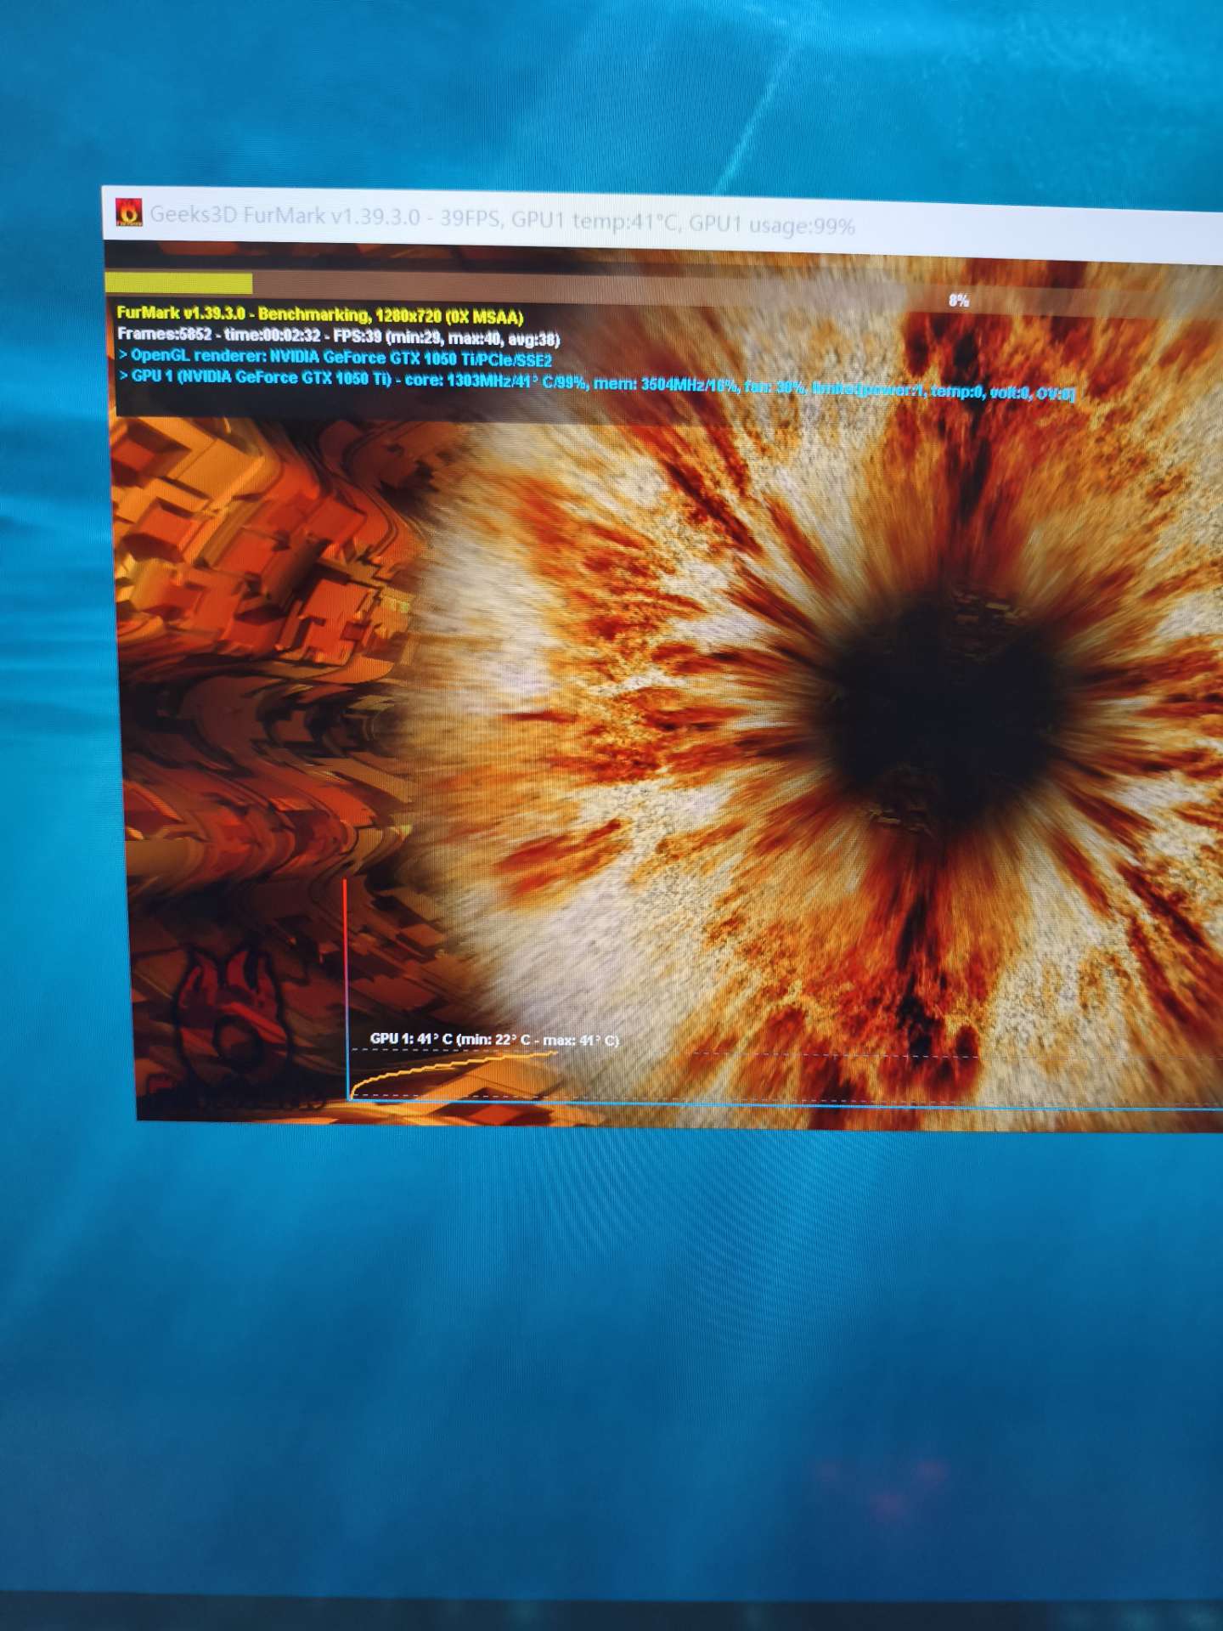Click the yellow FurMark Benchmarking 1280x720 line
This screenshot has height=1631, width=1223.
coord(320,315)
